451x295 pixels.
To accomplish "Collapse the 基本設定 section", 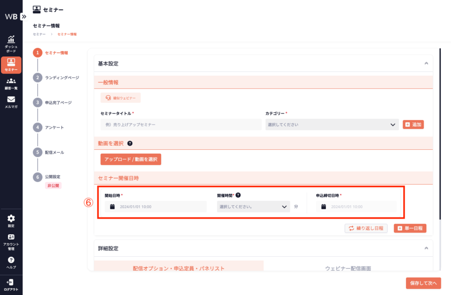I will [426, 63].
